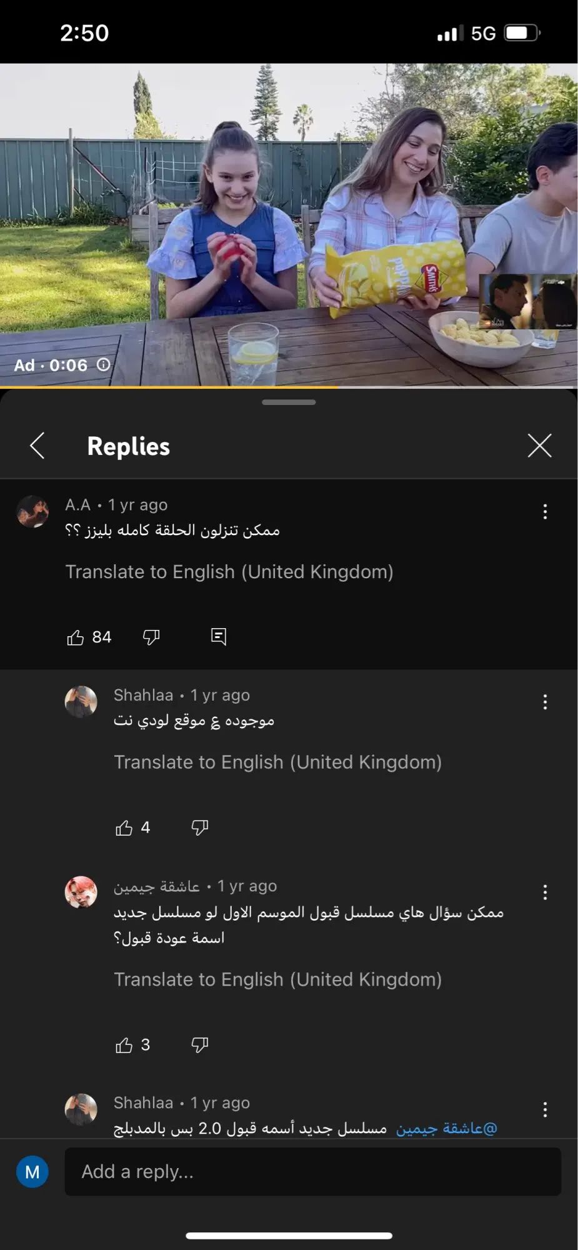
Task: Go back using the Replies back arrow
Action: [37, 446]
